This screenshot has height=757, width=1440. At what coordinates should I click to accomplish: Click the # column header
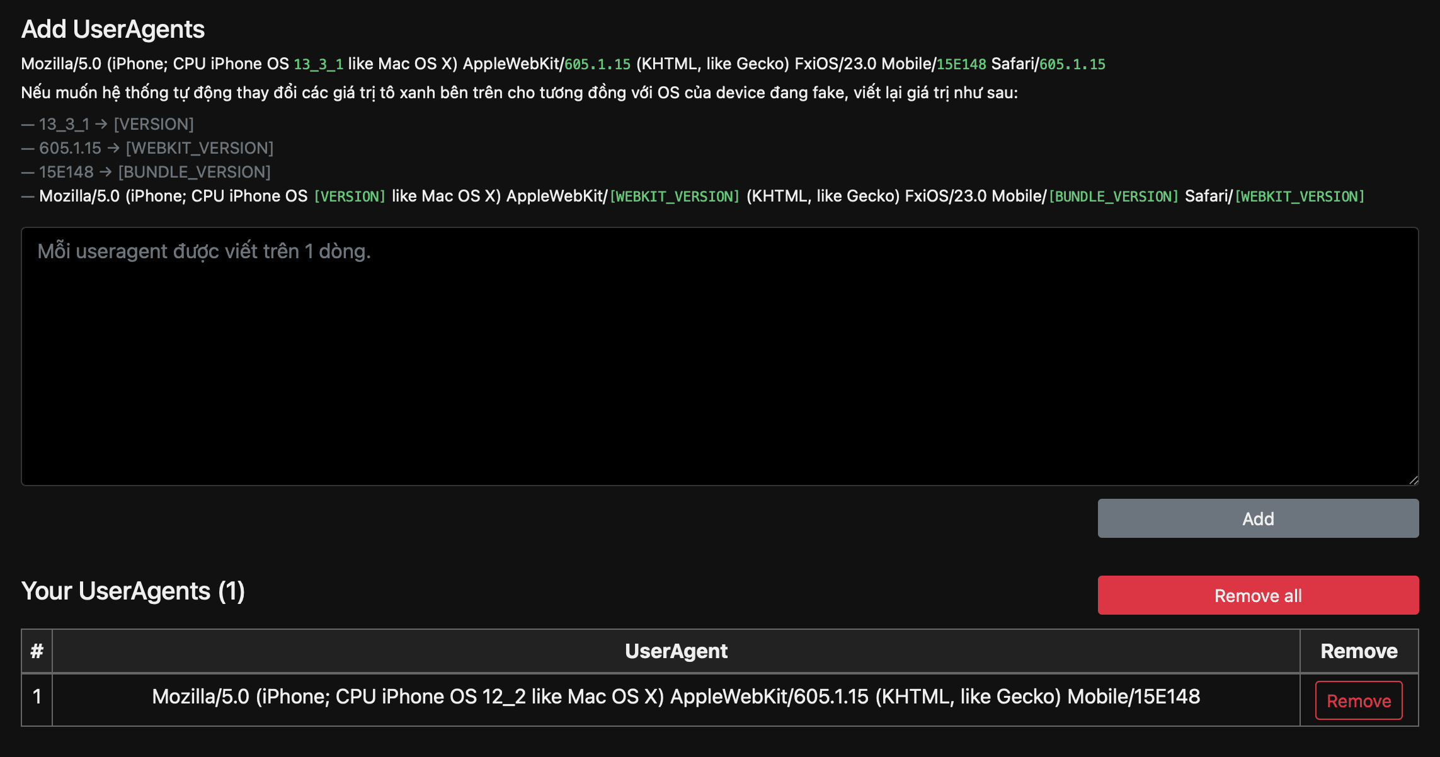click(37, 651)
